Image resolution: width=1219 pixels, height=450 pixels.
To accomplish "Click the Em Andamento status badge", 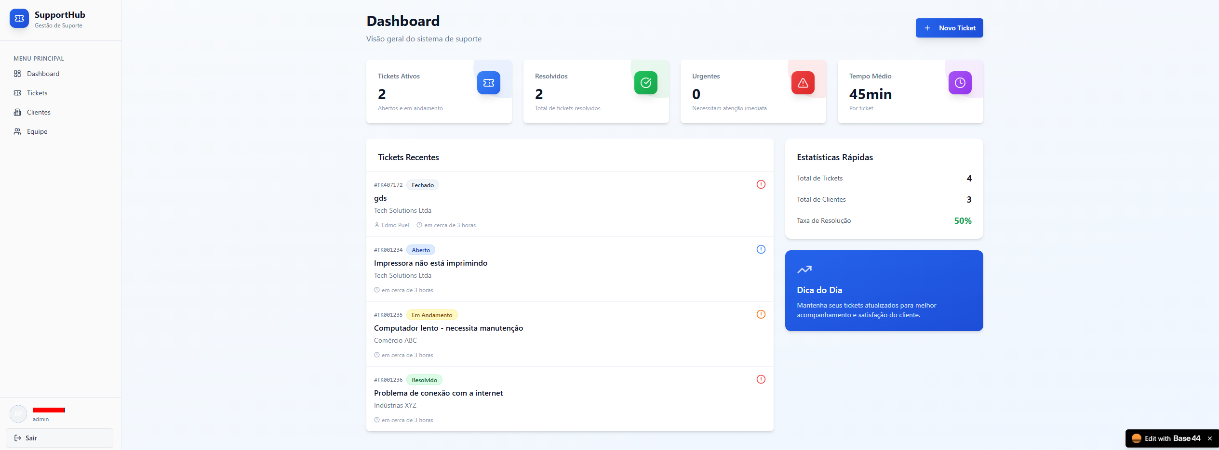I will pos(432,315).
